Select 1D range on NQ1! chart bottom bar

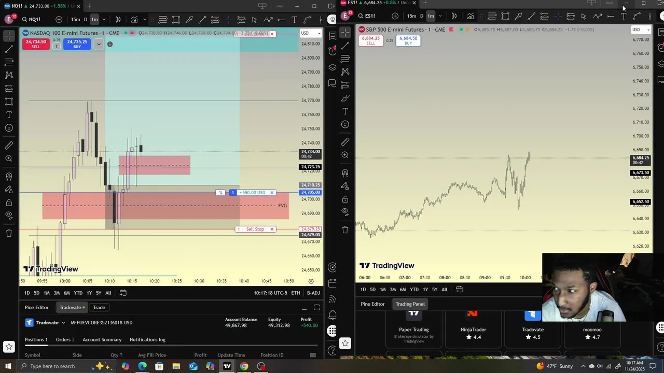coord(27,293)
